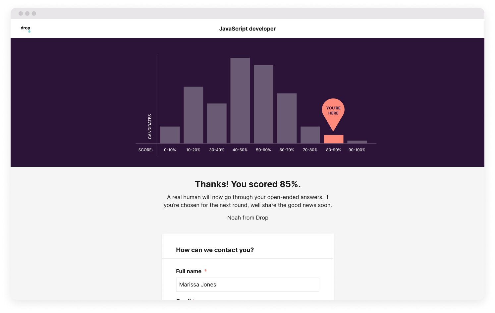
Task: Click the 70-80% histogram bar
Action: pyautogui.click(x=310, y=135)
